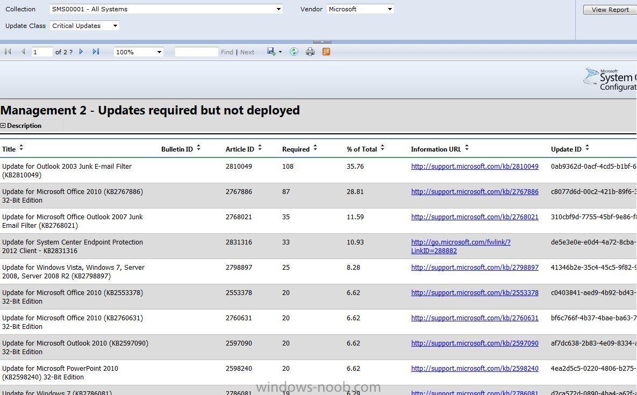Screen dimensions: 637x395
Task: Focus the current page number field
Action: (42, 52)
